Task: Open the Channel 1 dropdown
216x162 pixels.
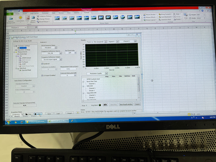Action: tap(135, 41)
